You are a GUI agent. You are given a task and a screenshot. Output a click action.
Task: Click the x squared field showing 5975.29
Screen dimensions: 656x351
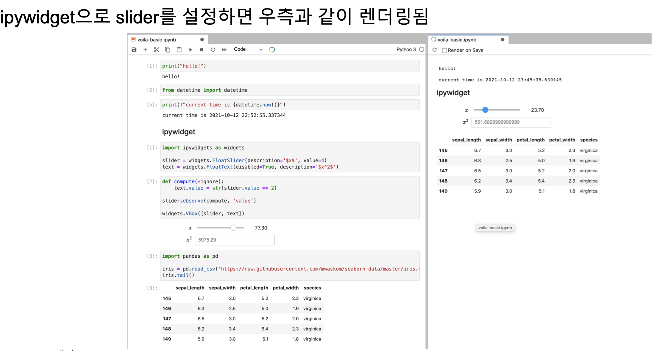tap(234, 240)
